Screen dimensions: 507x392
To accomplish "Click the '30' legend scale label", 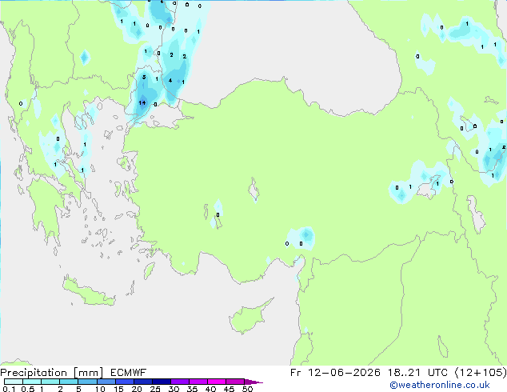I will click(x=174, y=389).
